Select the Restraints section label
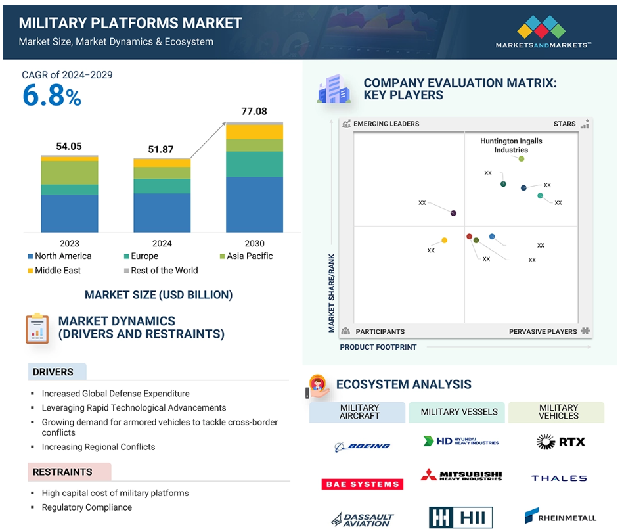This screenshot has width=622, height=529. coord(70,472)
